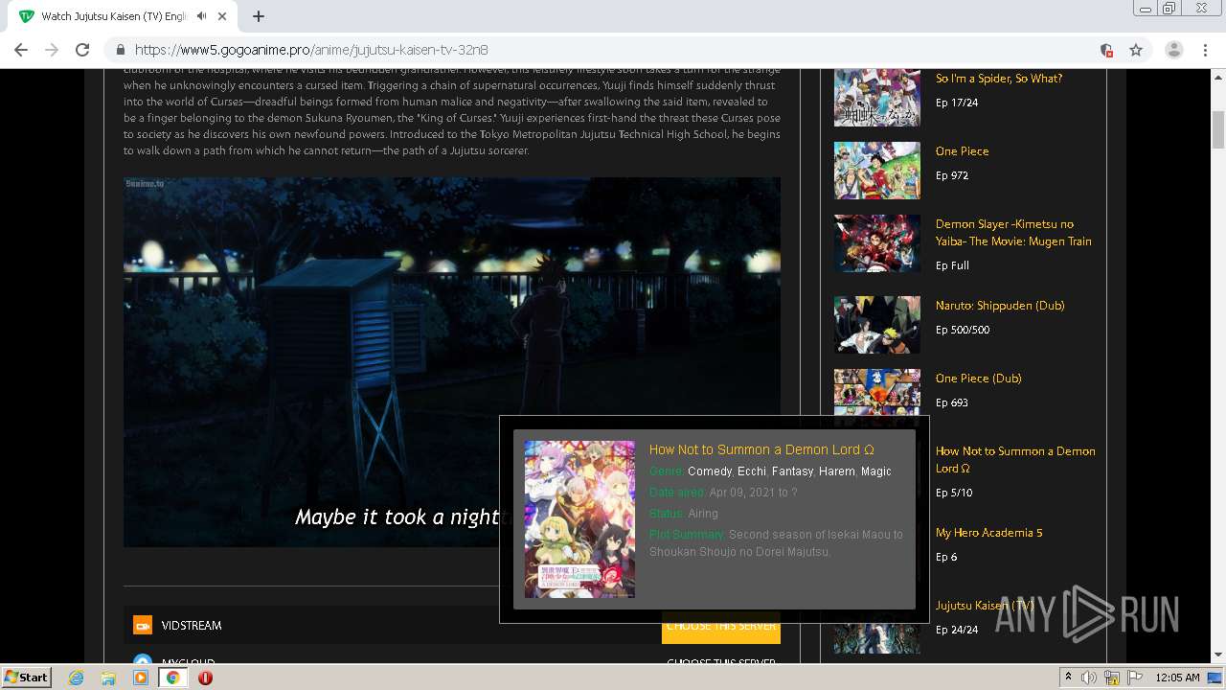Open the Chrome profile avatar menu
This screenshot has width=1226, height=690.
point(1174,50)
